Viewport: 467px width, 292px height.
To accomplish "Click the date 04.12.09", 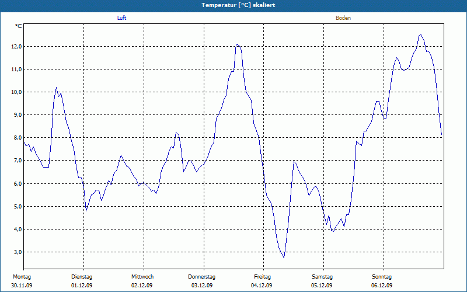I will (x=262, y=286).
